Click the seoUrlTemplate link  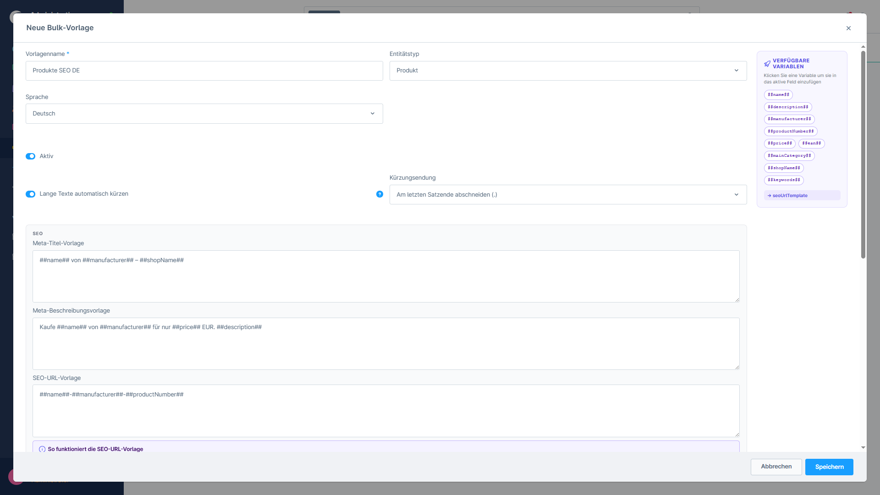(x=790, y=196)
